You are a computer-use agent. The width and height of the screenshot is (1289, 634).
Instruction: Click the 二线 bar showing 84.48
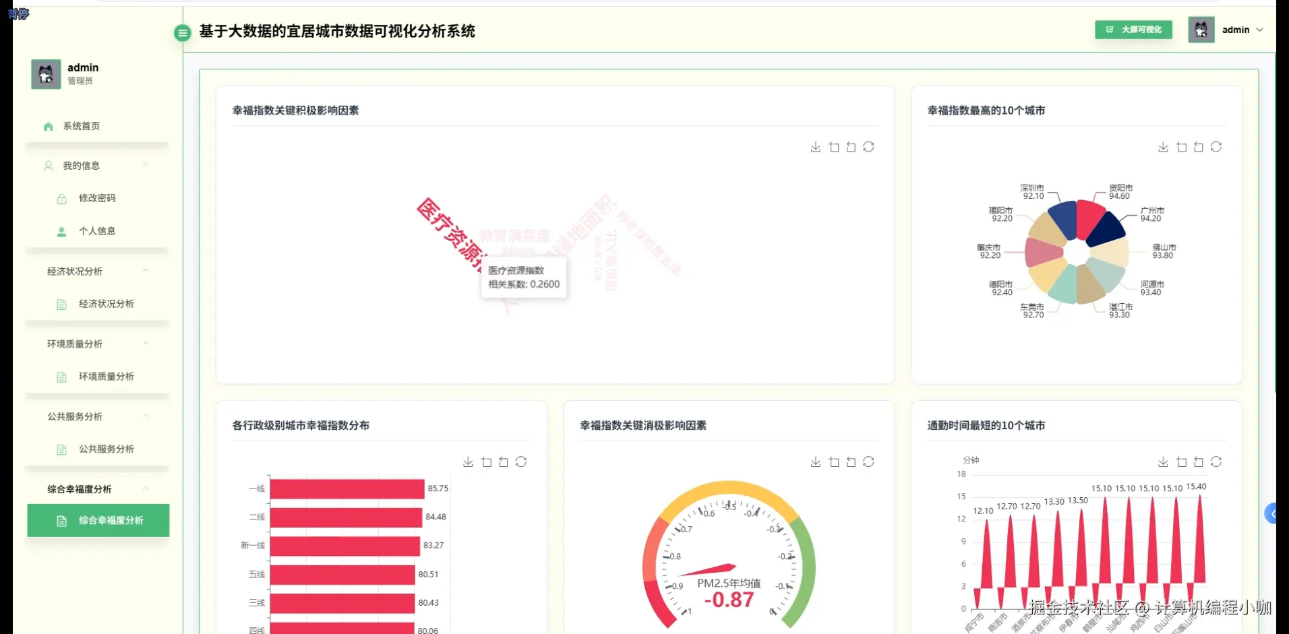346,517
